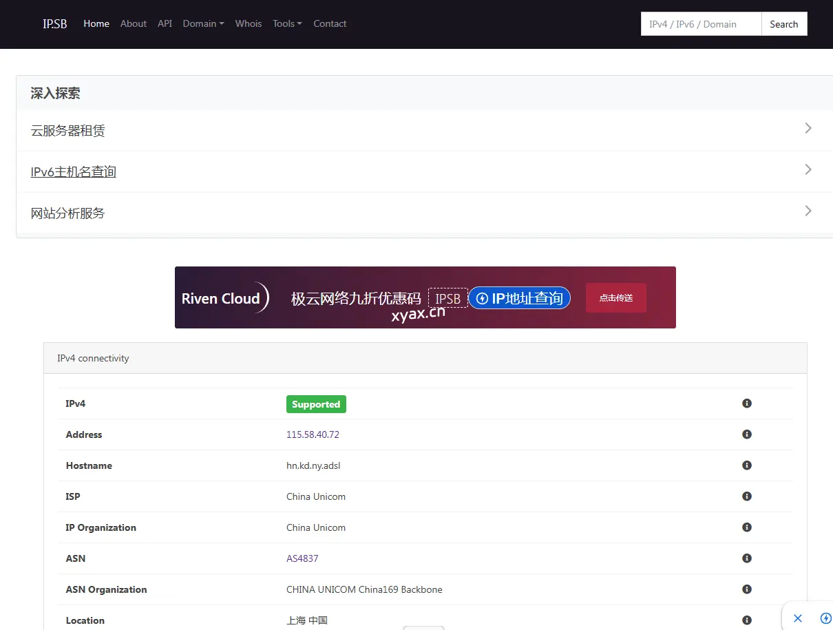Open the IP address 115.58.40.72 link

(x=313, y=434)
